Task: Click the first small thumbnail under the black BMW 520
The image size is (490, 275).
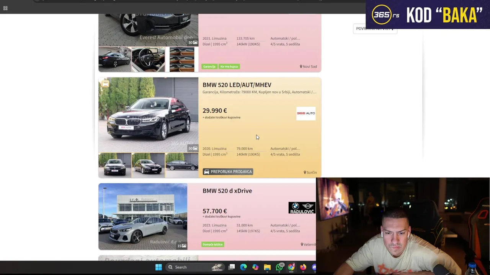Action: [115, 165]
